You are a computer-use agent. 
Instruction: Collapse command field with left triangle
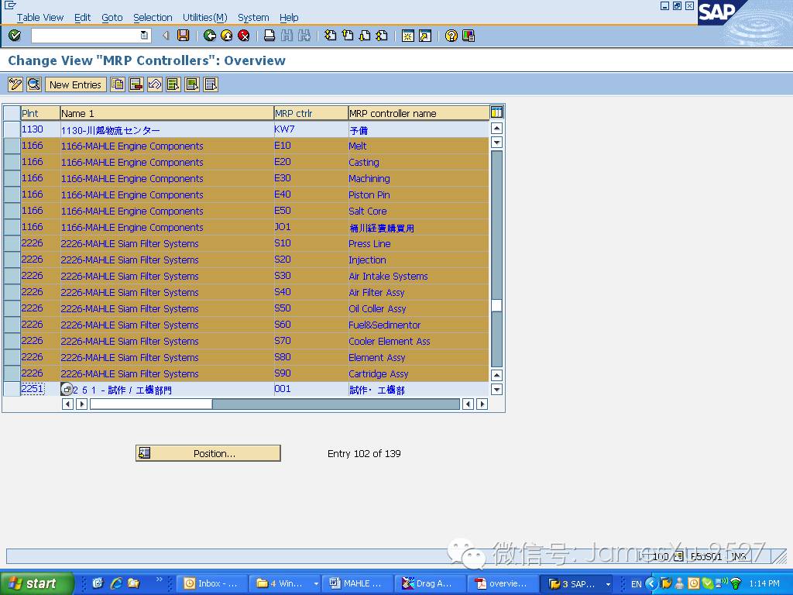pyautogui.click(x=166, y=36)
